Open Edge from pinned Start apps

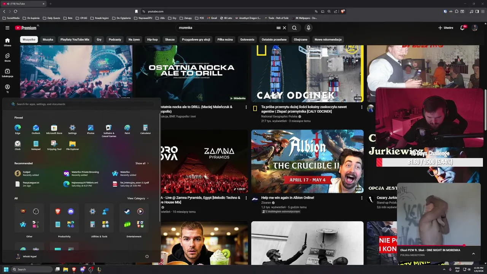pos(18,129)
